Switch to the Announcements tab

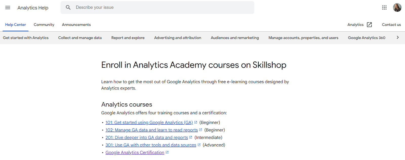(x=76, y=25)
